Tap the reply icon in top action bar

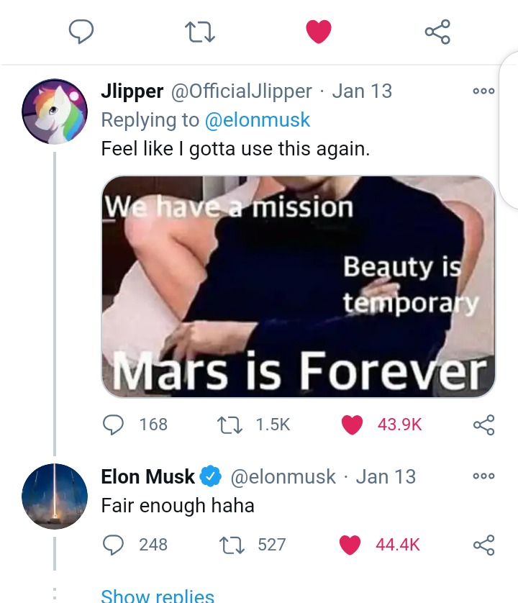tap(81, 32)
